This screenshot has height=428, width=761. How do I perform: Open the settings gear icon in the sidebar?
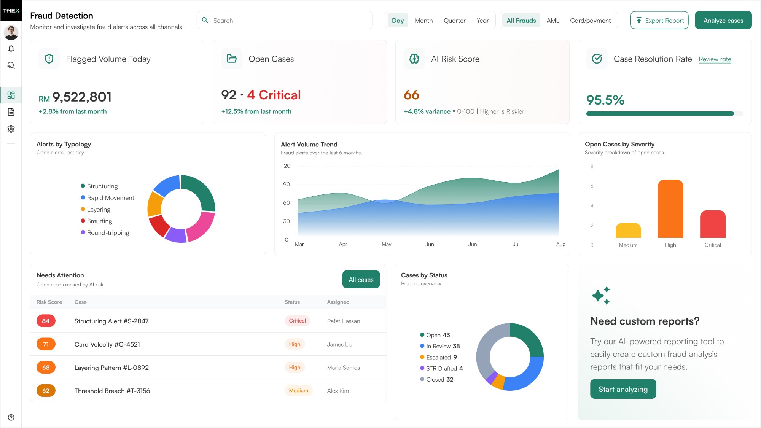tap(11, 129)
